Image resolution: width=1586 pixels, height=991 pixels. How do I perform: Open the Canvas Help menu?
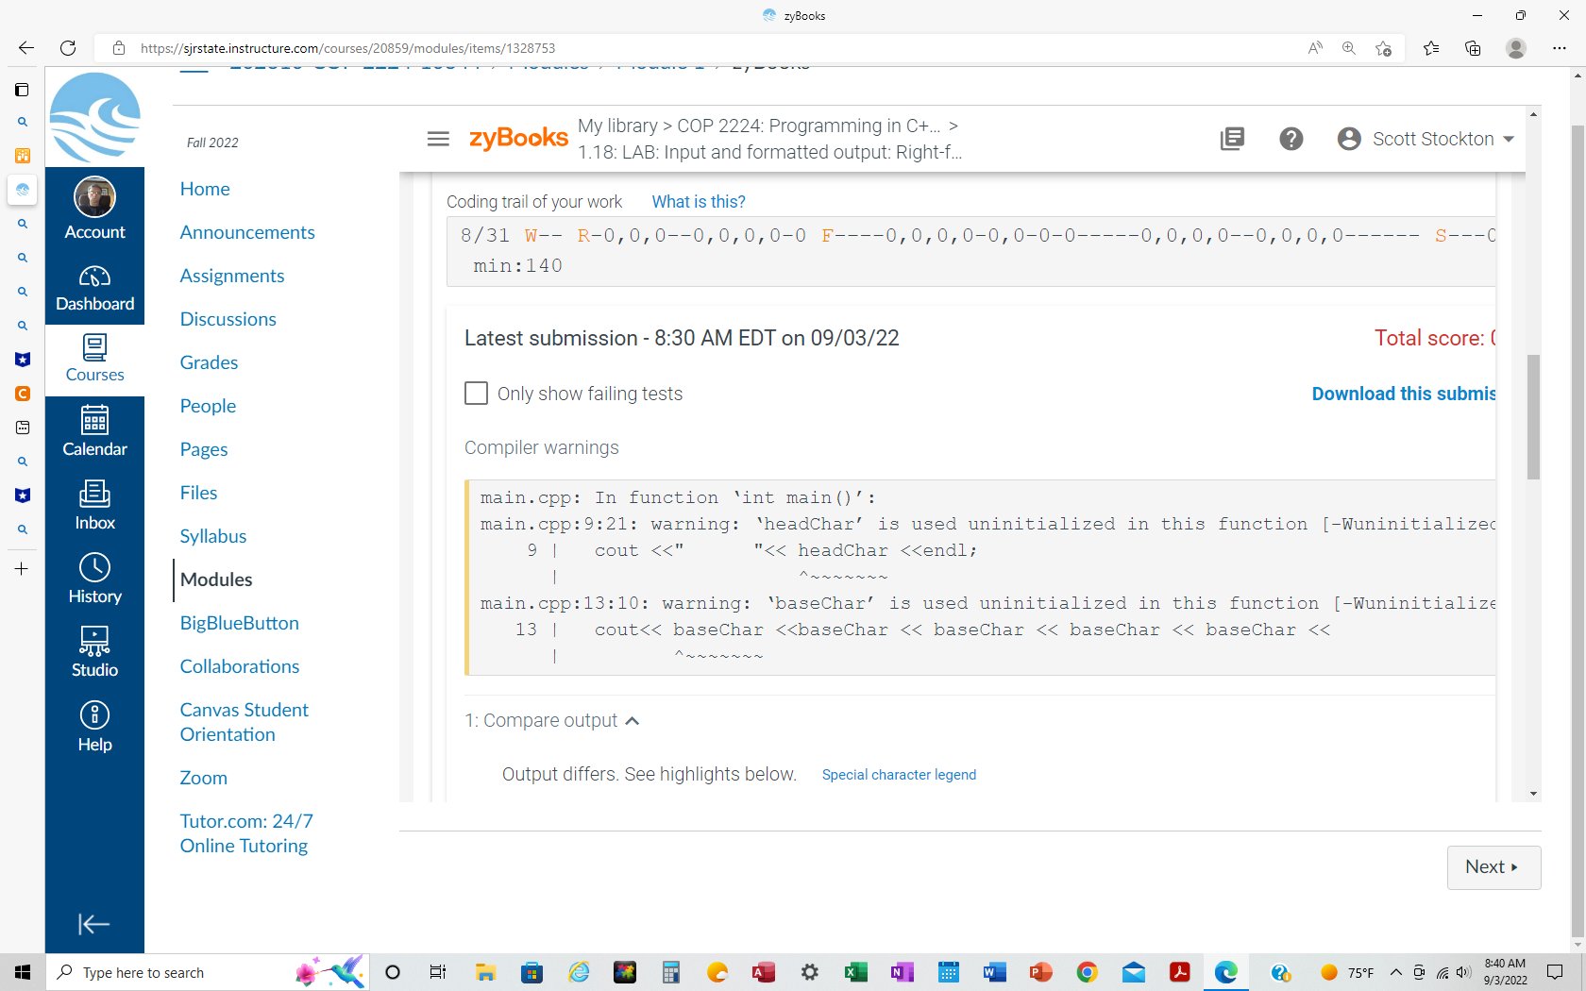click(x=94, y=727)
